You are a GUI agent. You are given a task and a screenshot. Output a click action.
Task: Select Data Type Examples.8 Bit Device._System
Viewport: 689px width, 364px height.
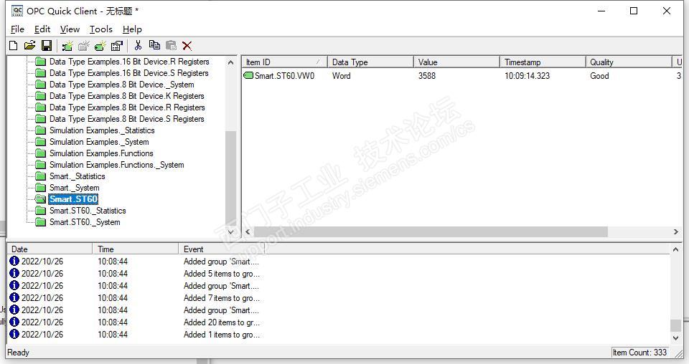(x=122, y=85)
